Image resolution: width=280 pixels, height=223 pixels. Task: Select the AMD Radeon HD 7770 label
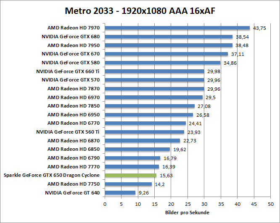(74, 167)
